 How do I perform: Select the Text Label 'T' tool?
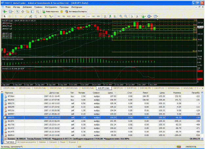(45, 16)
